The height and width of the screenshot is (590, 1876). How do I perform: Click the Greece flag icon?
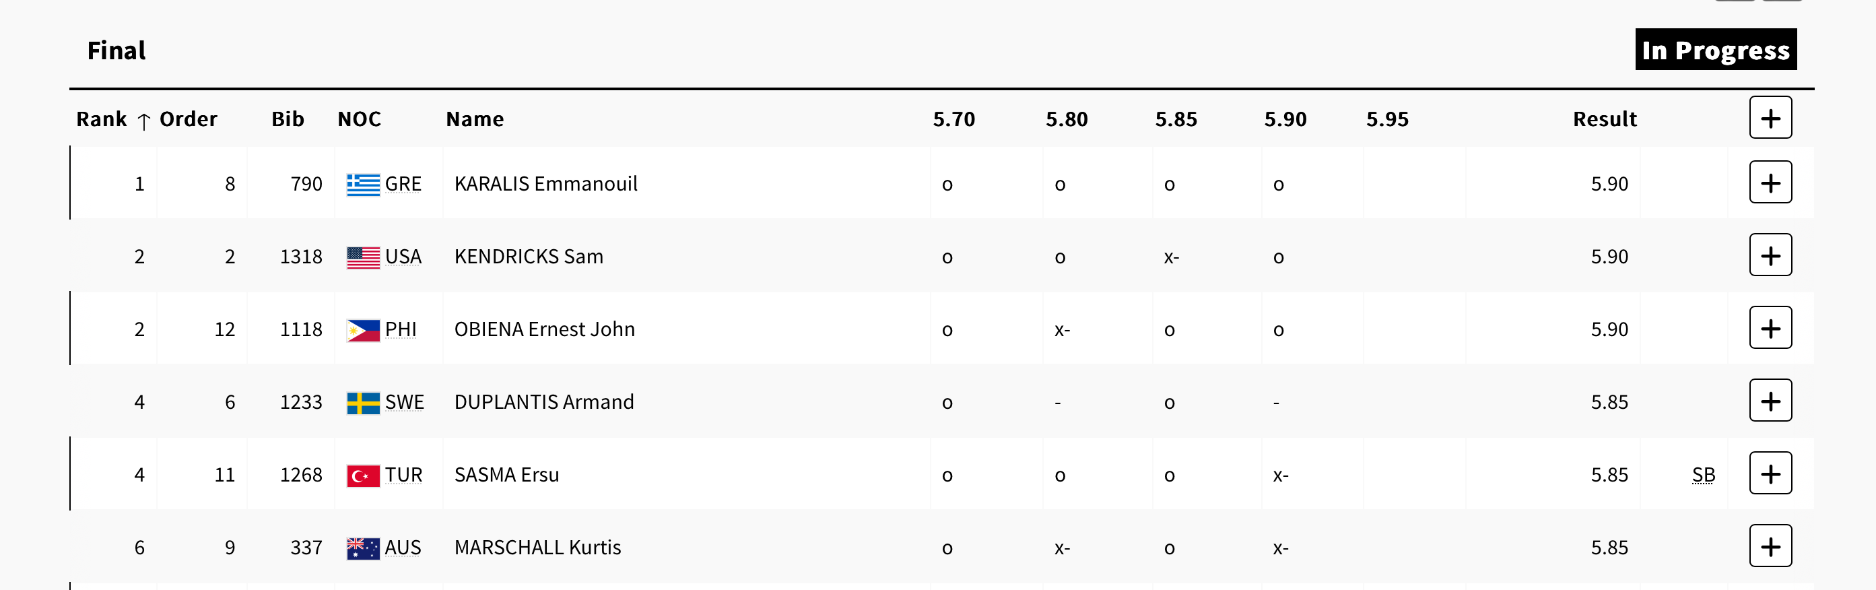363,185
